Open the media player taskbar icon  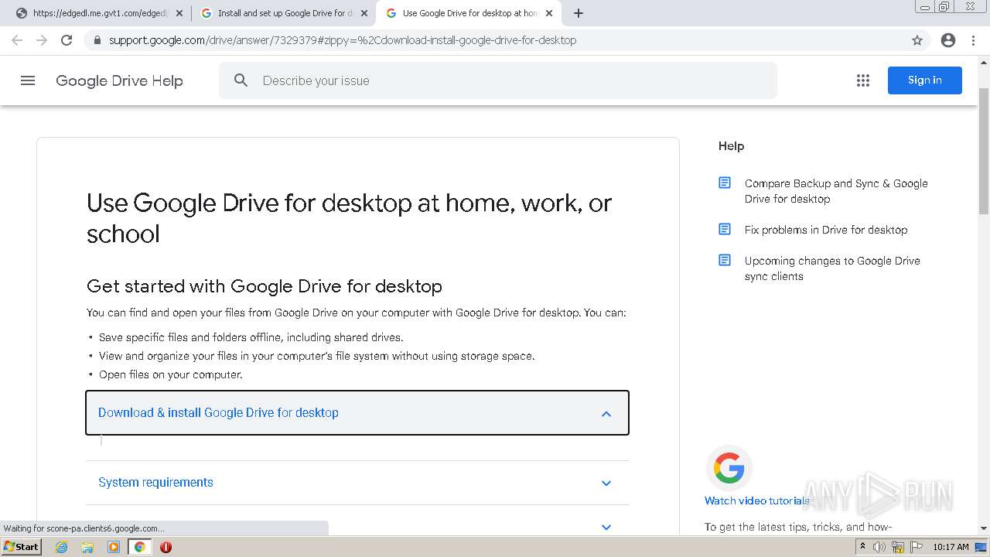pos(114,547)
